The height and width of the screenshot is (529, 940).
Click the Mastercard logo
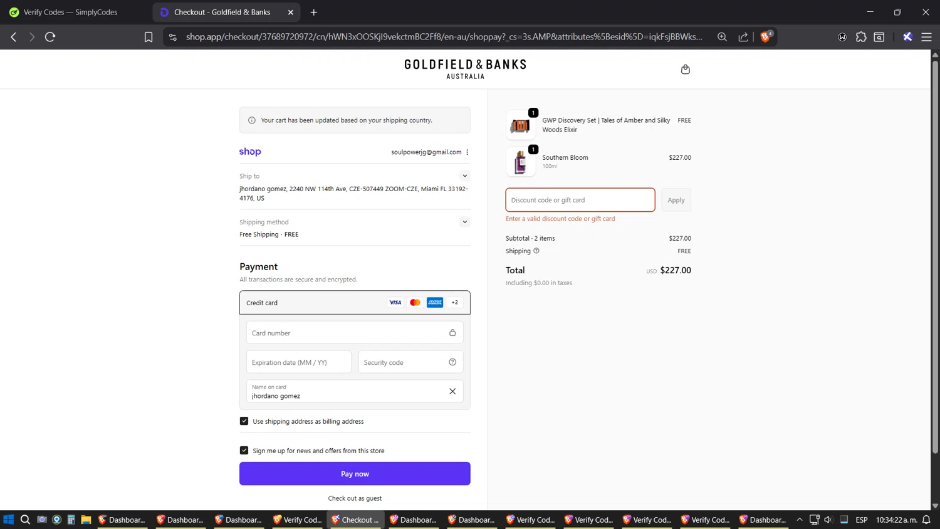coord(415,303)
